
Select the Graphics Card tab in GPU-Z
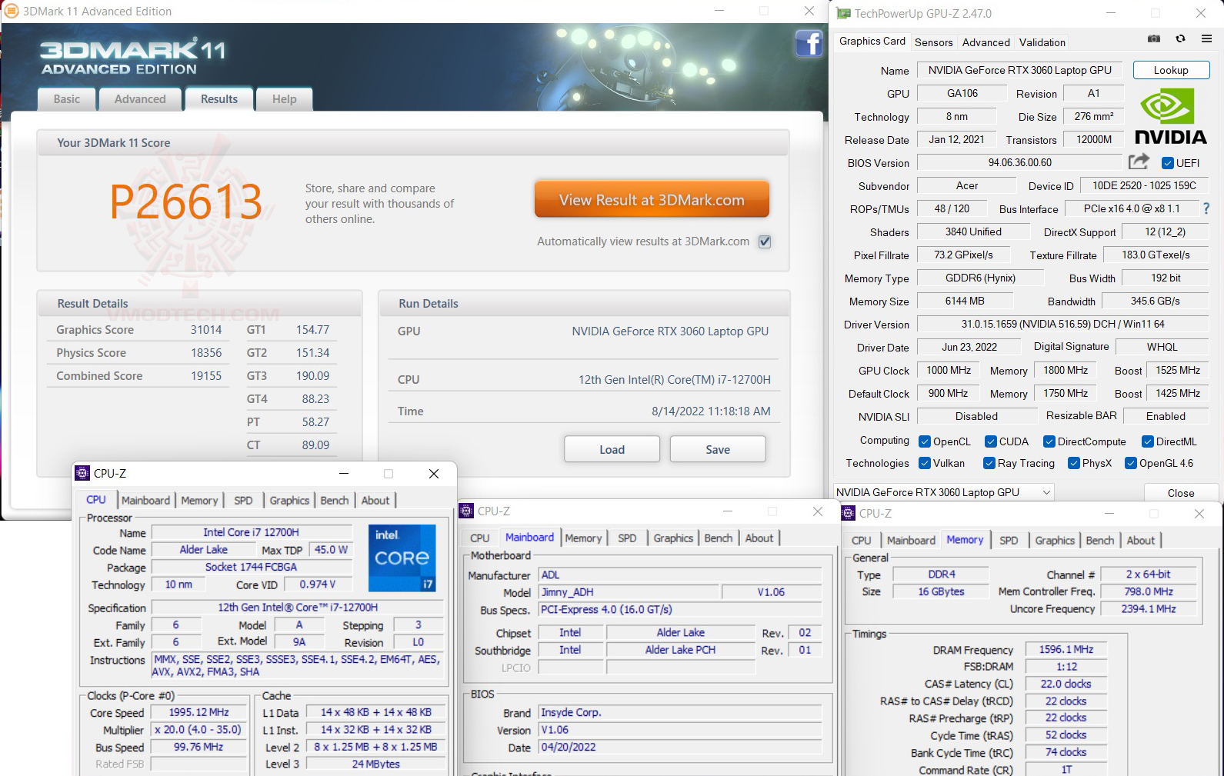[872, 42]
